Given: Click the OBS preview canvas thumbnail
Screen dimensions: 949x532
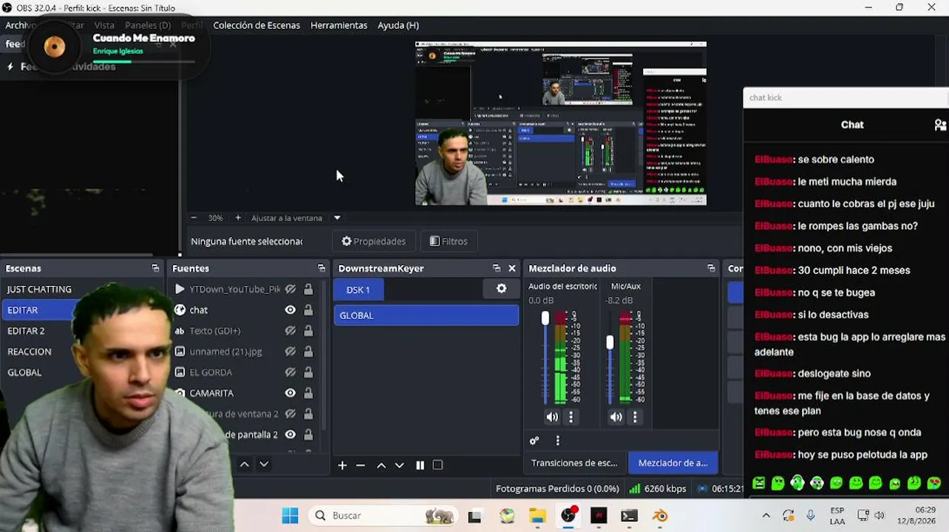Looking at the screenshot, I should click(561, 123).
